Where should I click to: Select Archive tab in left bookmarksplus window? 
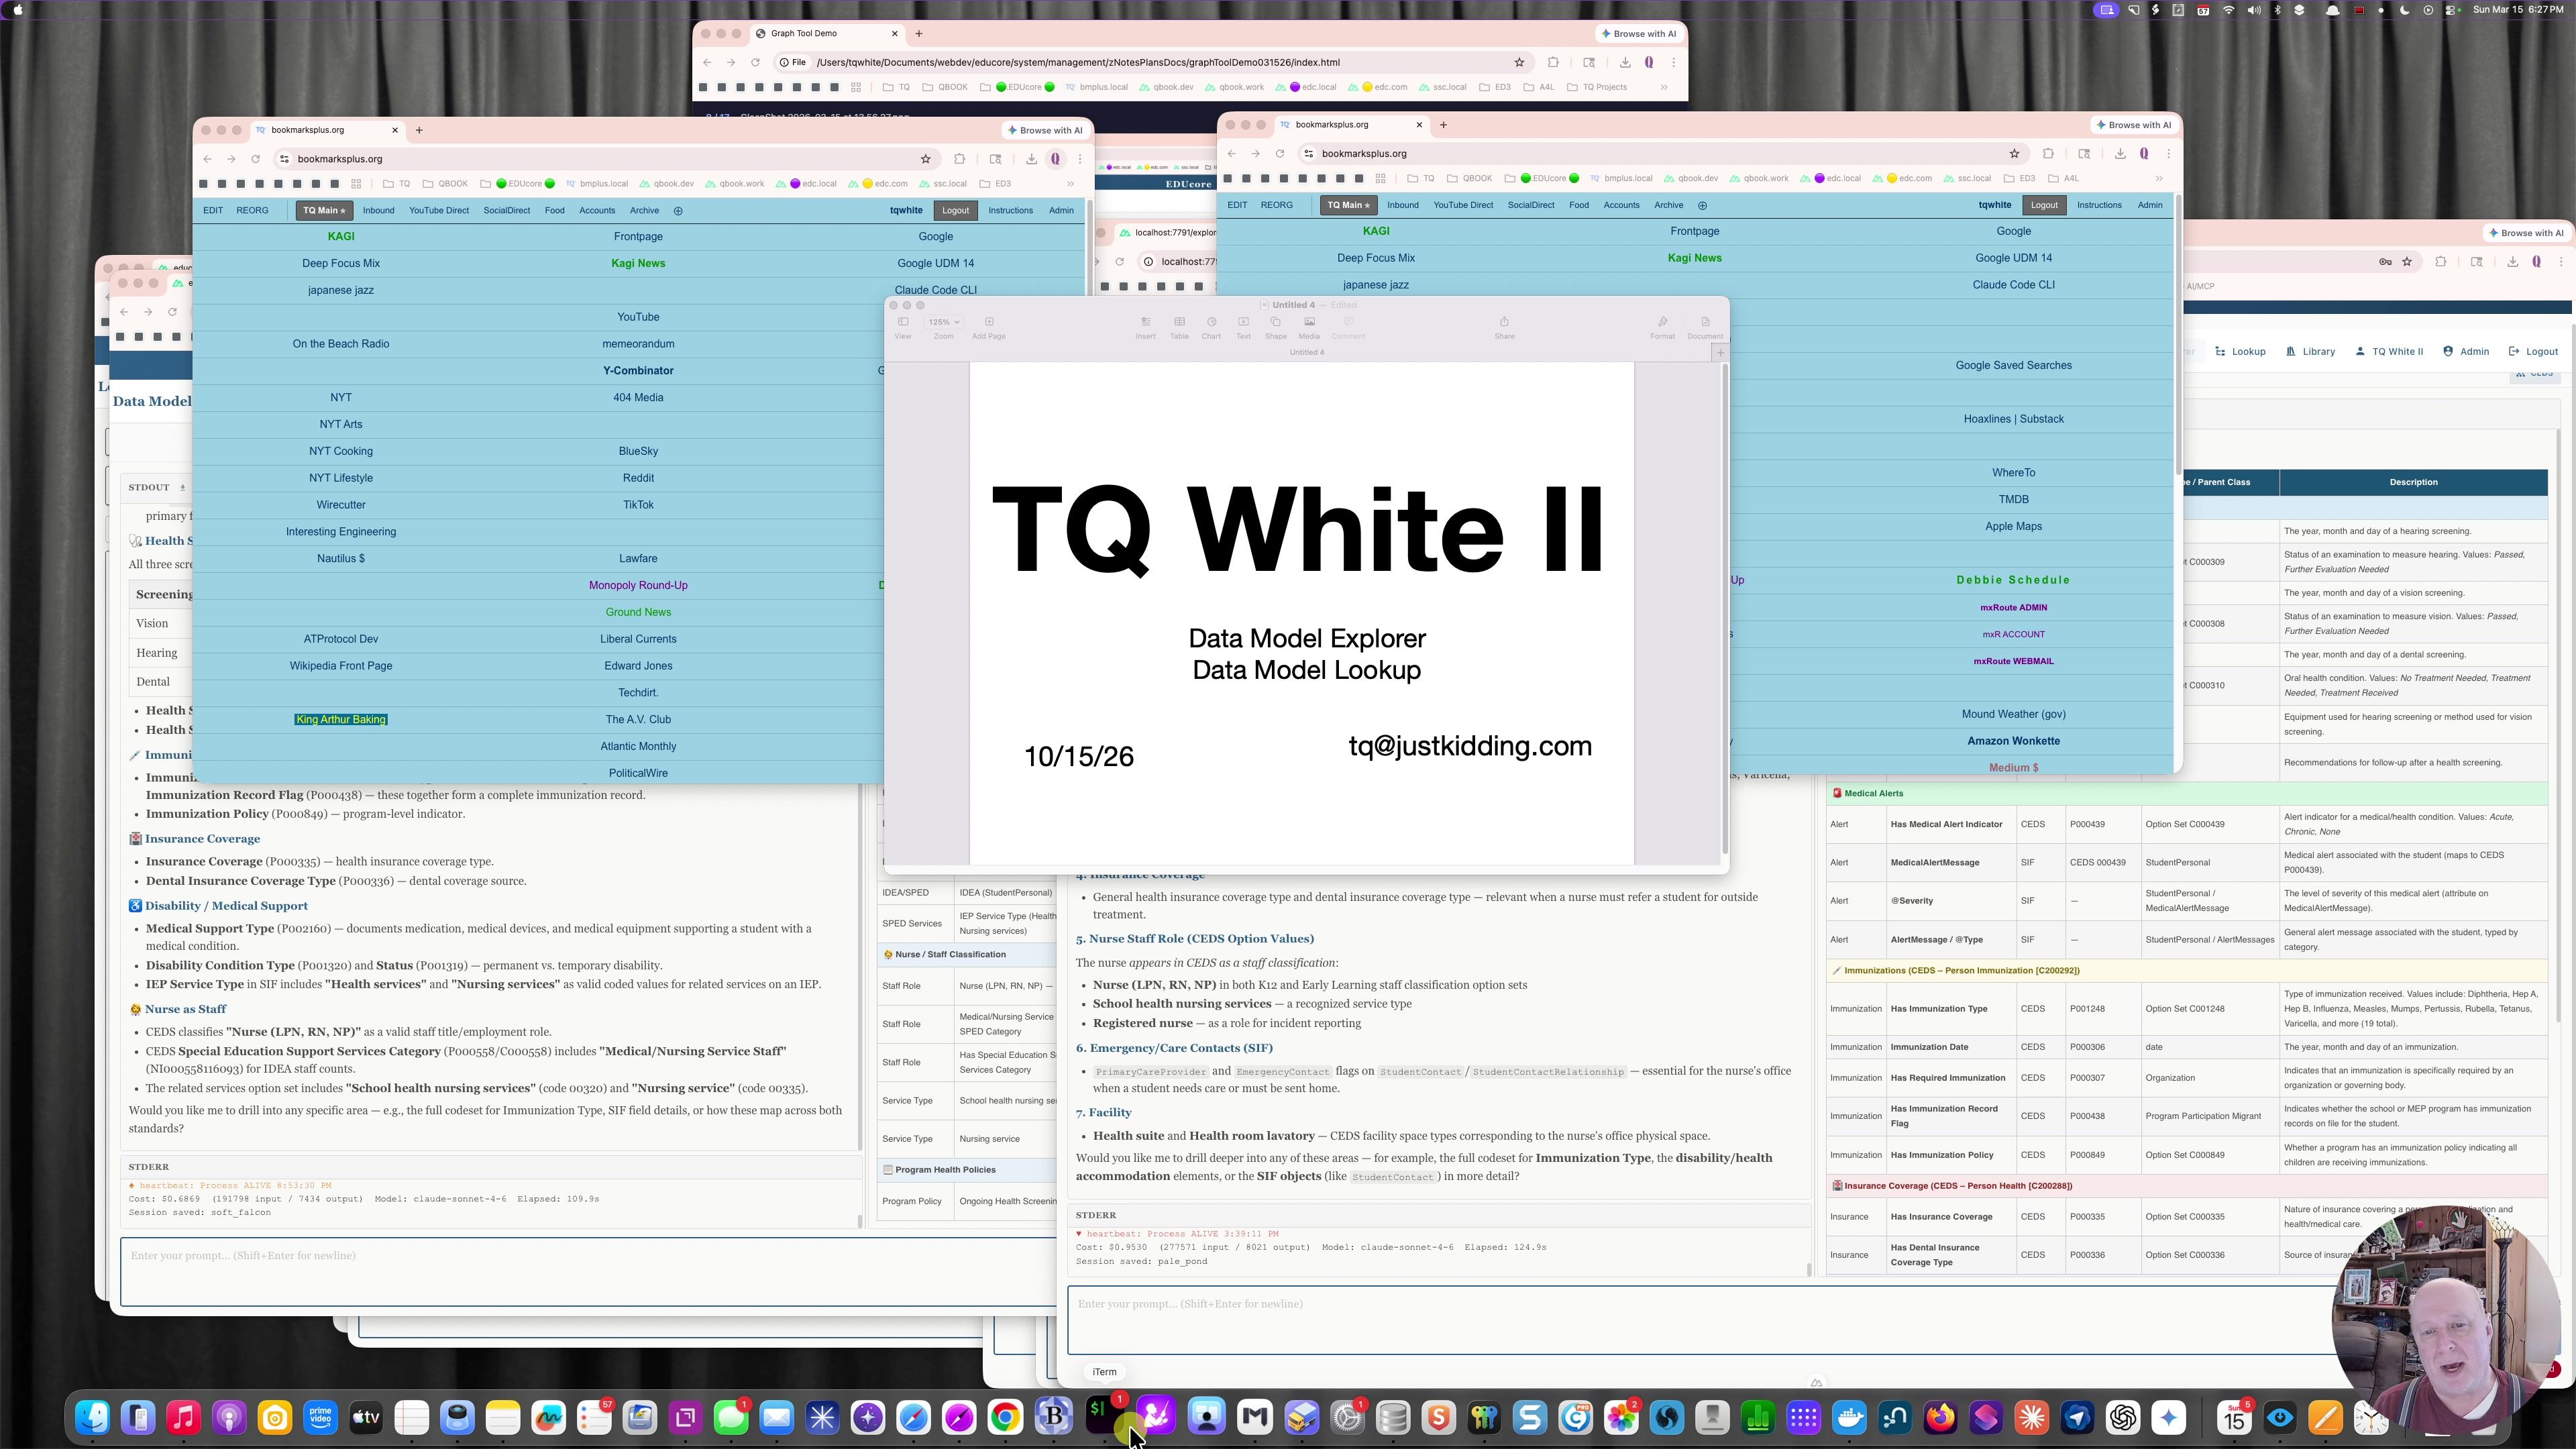[644, 211]
